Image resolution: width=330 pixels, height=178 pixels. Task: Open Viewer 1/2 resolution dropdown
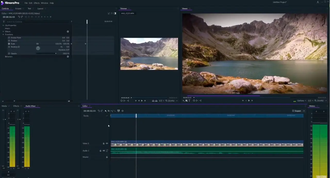click(310, 101)
